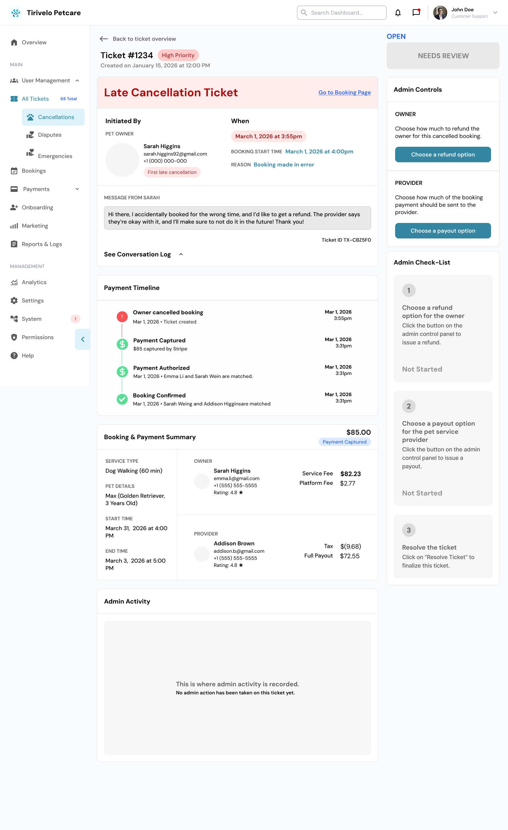Collapse the User Management chevron
This screenshot has height=830, width=508.
[77, 80]
